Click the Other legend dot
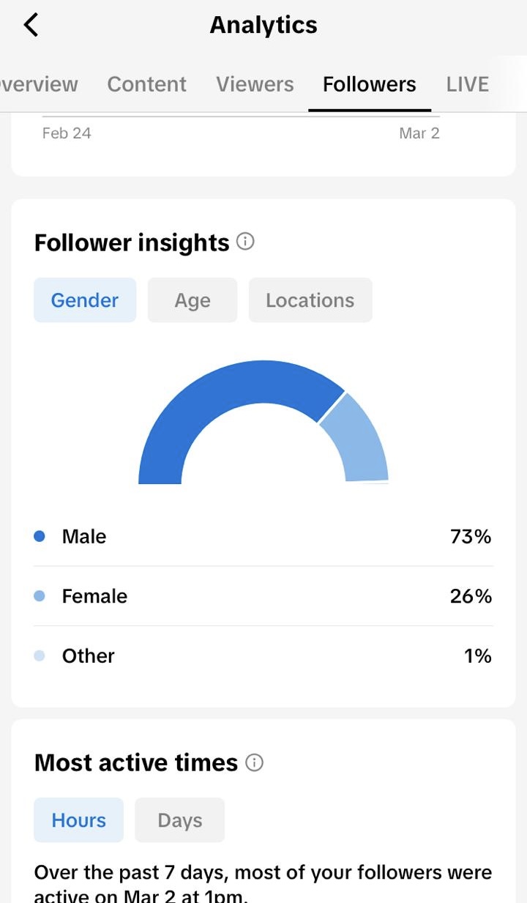Image resolution: width=527 pixels, height=903 pixels. 40,656
